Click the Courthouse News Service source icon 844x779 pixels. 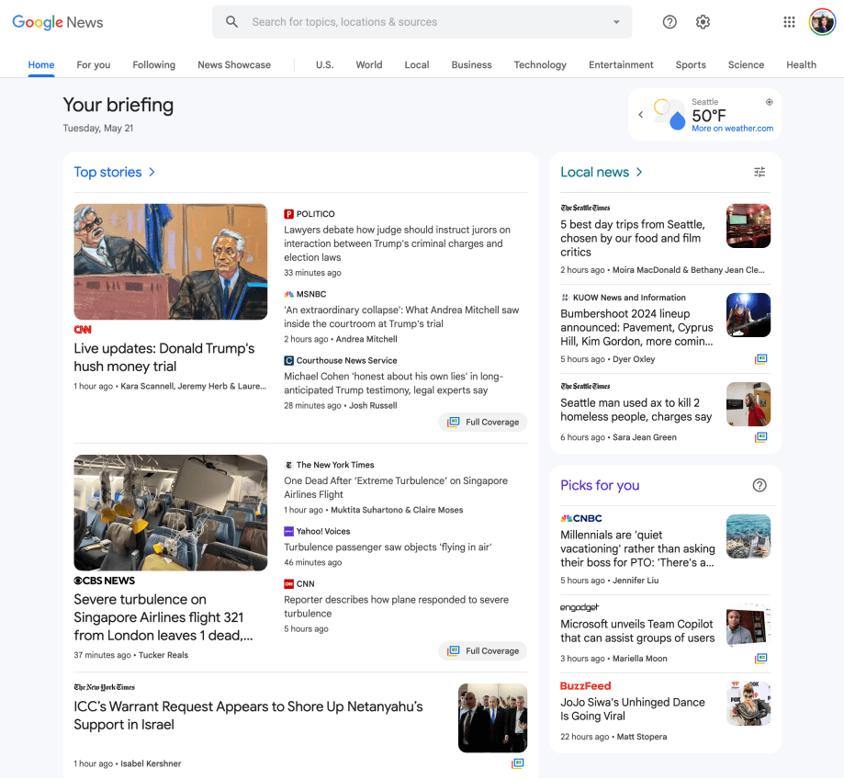pyautogui.click(x=288, y=361)
